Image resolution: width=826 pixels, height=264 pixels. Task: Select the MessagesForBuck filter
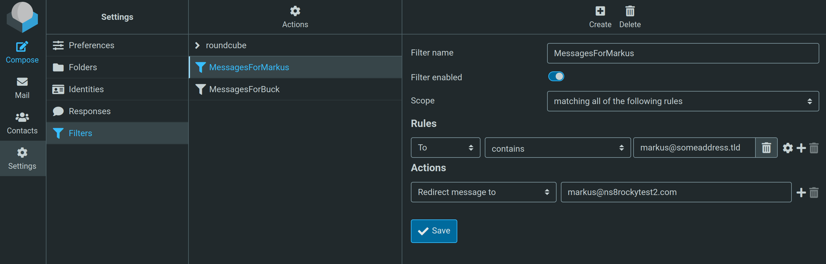(x=244, y=89)
